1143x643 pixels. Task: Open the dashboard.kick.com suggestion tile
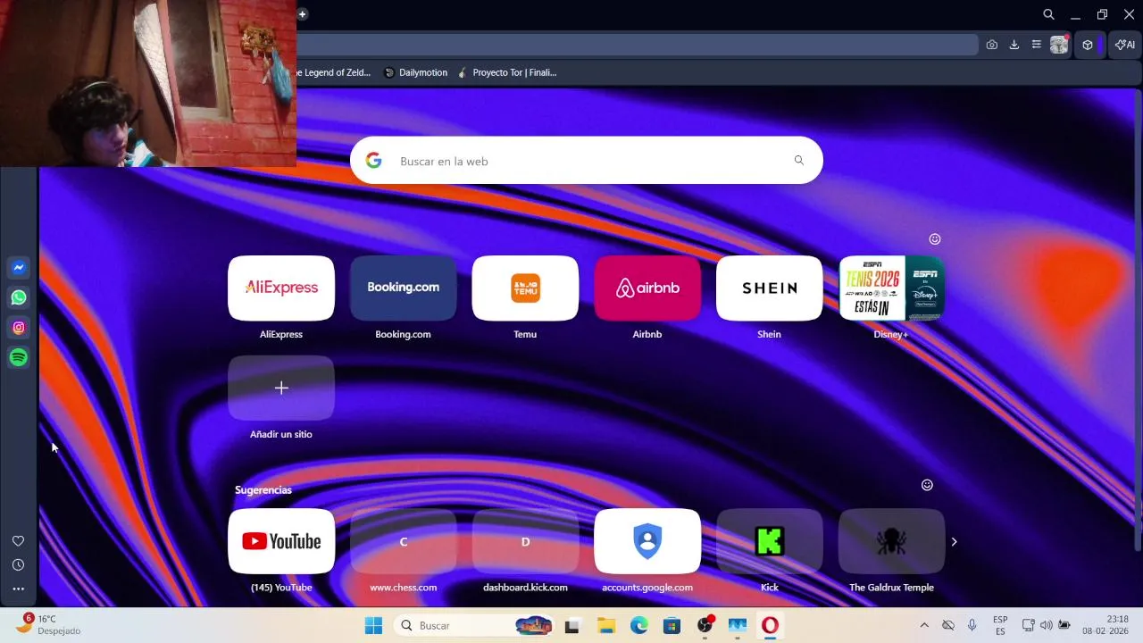525,541
